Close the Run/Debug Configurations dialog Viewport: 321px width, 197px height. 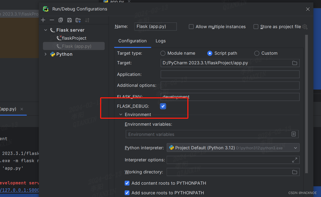tap(308, 9)
